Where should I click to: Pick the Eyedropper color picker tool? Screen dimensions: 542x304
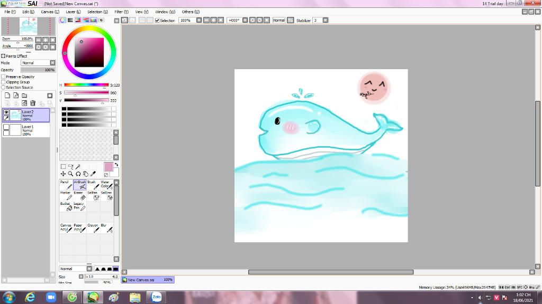[x=93, y=174]
